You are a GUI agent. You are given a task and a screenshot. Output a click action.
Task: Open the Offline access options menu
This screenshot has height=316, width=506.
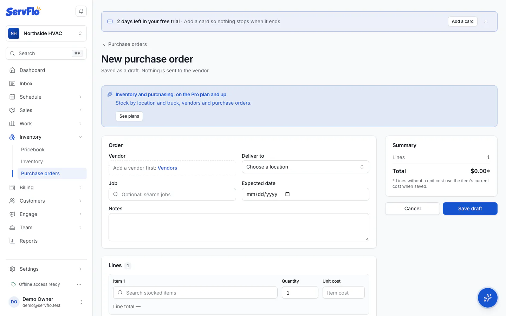pos(79,284)
